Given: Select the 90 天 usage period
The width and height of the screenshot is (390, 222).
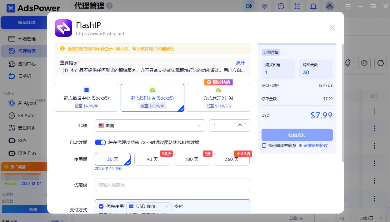Looking at the screenshot, I should [152, 159].
